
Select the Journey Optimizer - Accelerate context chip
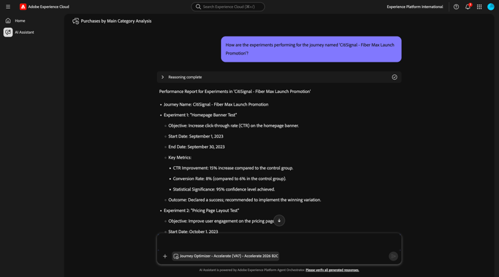226,256
